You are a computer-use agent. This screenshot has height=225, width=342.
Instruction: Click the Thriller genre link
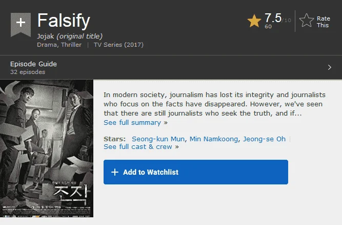point(71,45)
